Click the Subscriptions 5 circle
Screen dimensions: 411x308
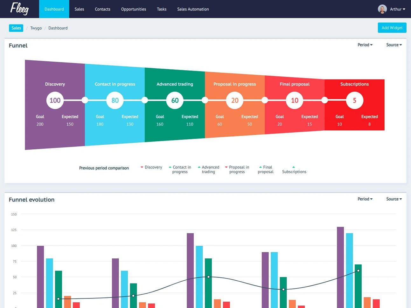[355, 100]
